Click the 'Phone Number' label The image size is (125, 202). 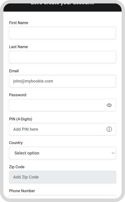(22, 191)
